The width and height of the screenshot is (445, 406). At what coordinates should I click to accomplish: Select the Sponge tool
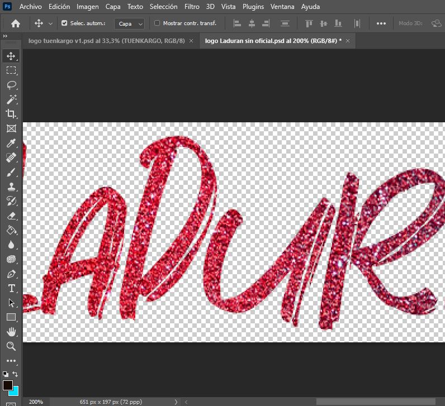(11, 260)
